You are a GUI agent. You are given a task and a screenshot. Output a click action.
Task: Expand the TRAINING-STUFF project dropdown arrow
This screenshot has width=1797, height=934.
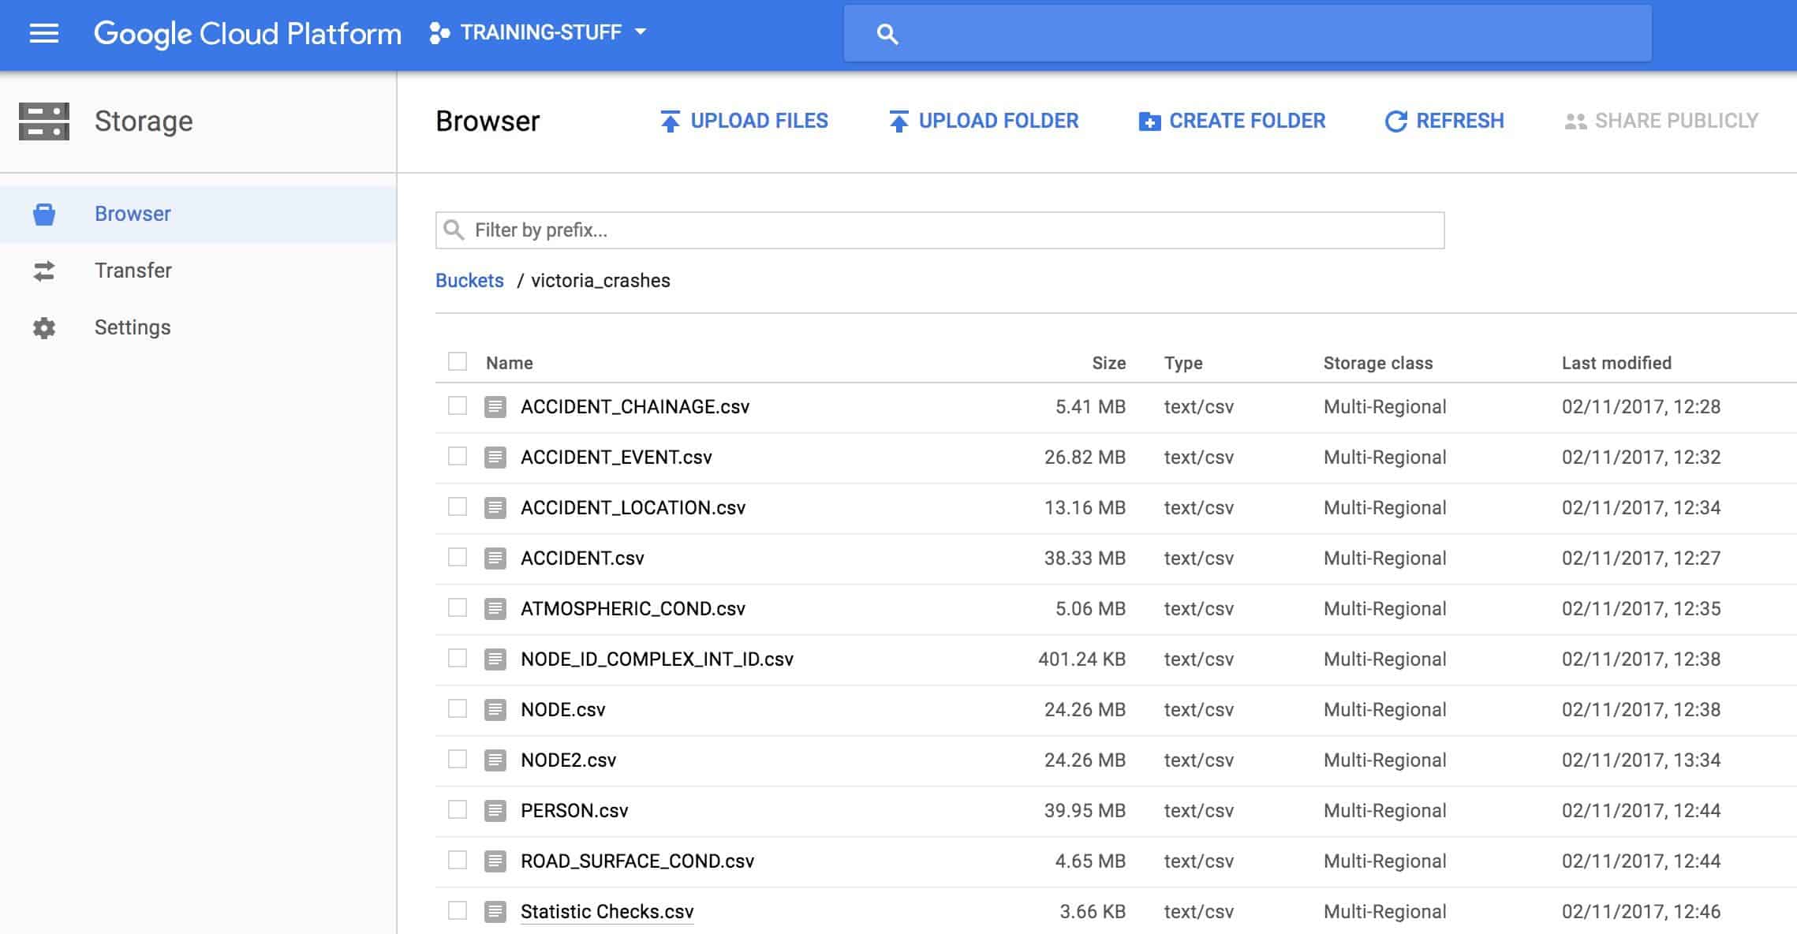tap(641, 32)
